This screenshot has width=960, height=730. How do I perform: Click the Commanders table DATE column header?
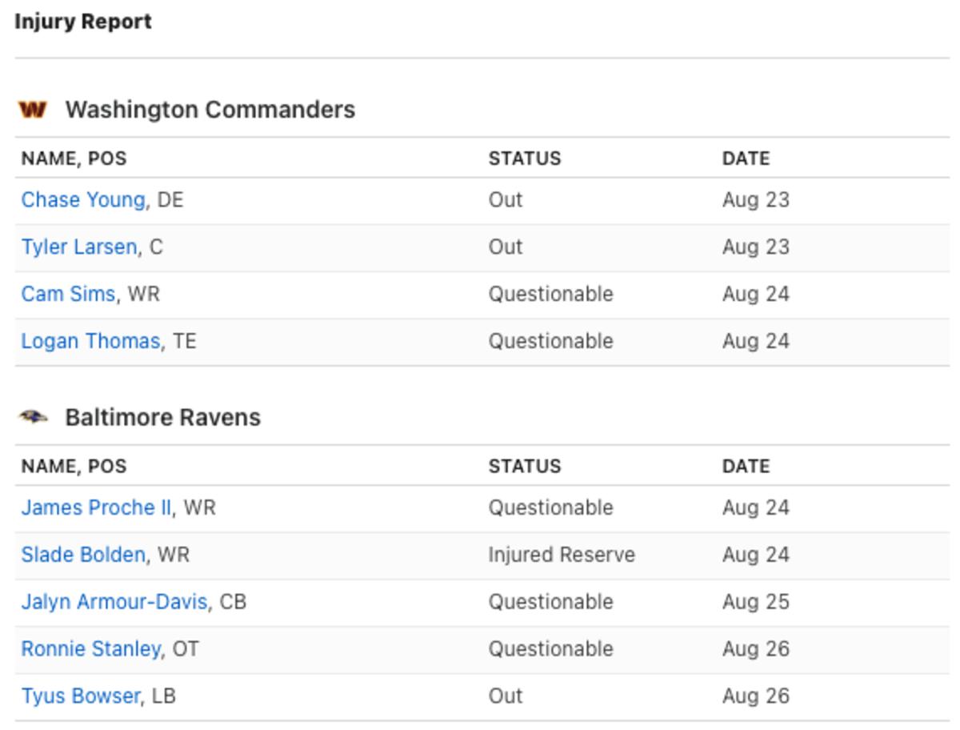coord(746,158)
